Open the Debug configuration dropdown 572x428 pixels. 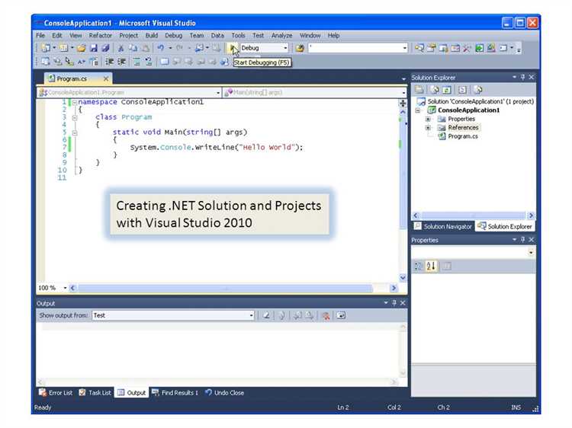pos(285,48)
